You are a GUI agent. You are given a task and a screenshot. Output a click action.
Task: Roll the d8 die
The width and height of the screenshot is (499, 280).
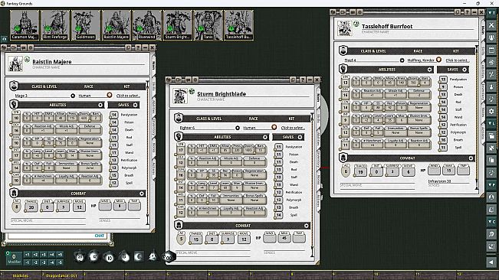(x=124, y=256)
